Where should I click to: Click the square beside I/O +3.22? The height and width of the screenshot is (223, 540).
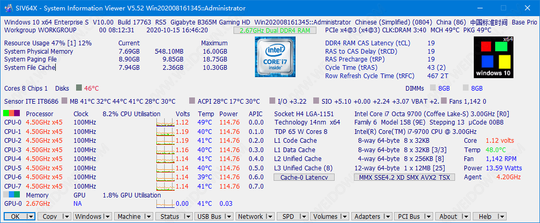pyautogui.click(x=273, y=101)
